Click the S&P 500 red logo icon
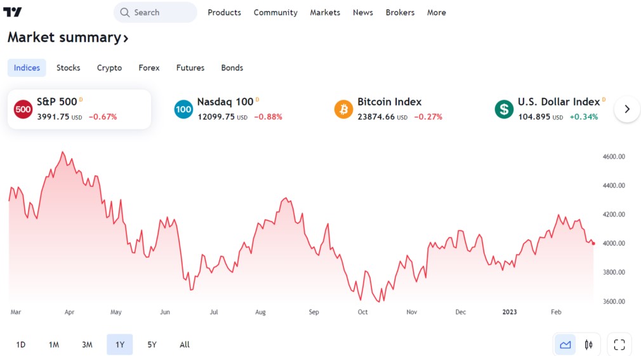The height and width of the screenshot is (356, 641). coord(23,109)
